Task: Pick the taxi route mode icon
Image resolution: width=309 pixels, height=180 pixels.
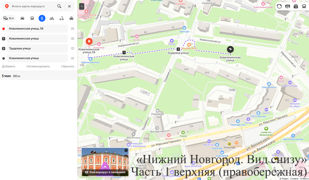Action: pyautogui.click(x=71, y=18)
